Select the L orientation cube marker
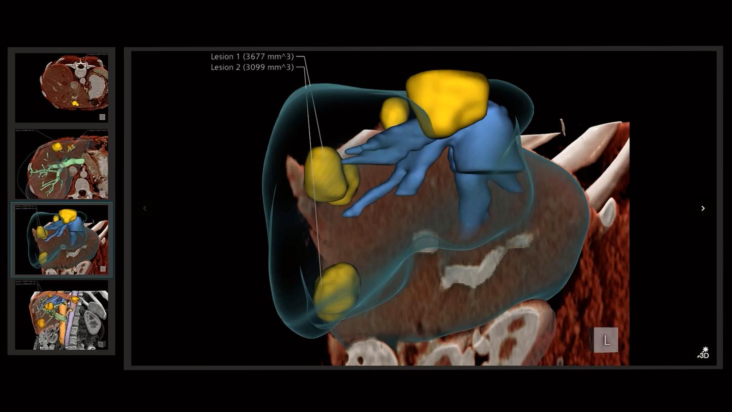 (x=606, y=340)
